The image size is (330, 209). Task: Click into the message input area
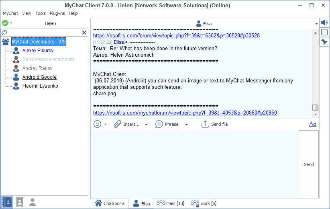[x=195, y=164]
